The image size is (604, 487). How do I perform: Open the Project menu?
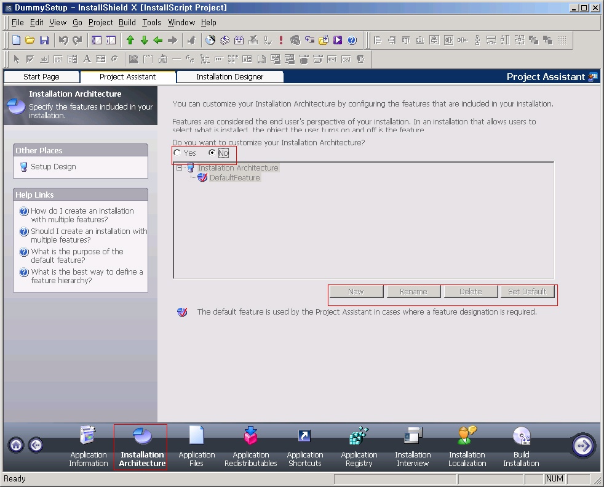point(100,22)
